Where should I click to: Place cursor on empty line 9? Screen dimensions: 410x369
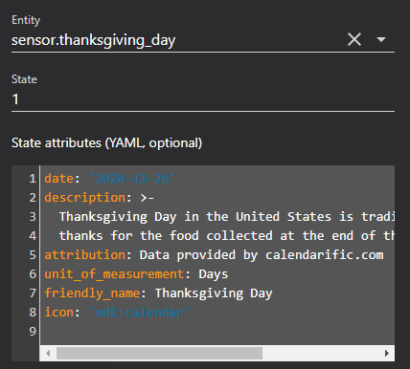click(x=217, y=332)
